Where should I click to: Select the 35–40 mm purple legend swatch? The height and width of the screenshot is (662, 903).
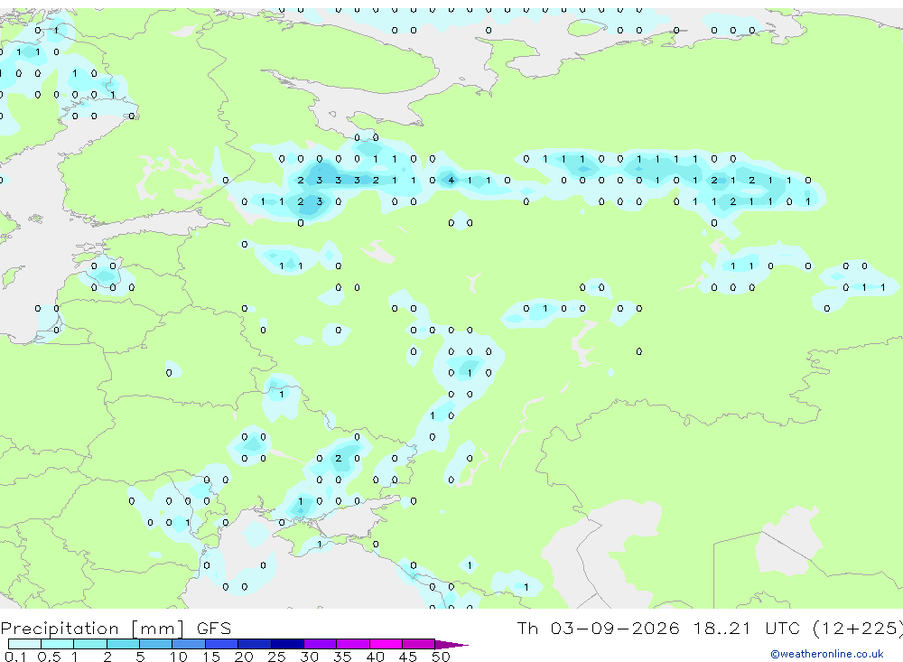tap(352, 644)
